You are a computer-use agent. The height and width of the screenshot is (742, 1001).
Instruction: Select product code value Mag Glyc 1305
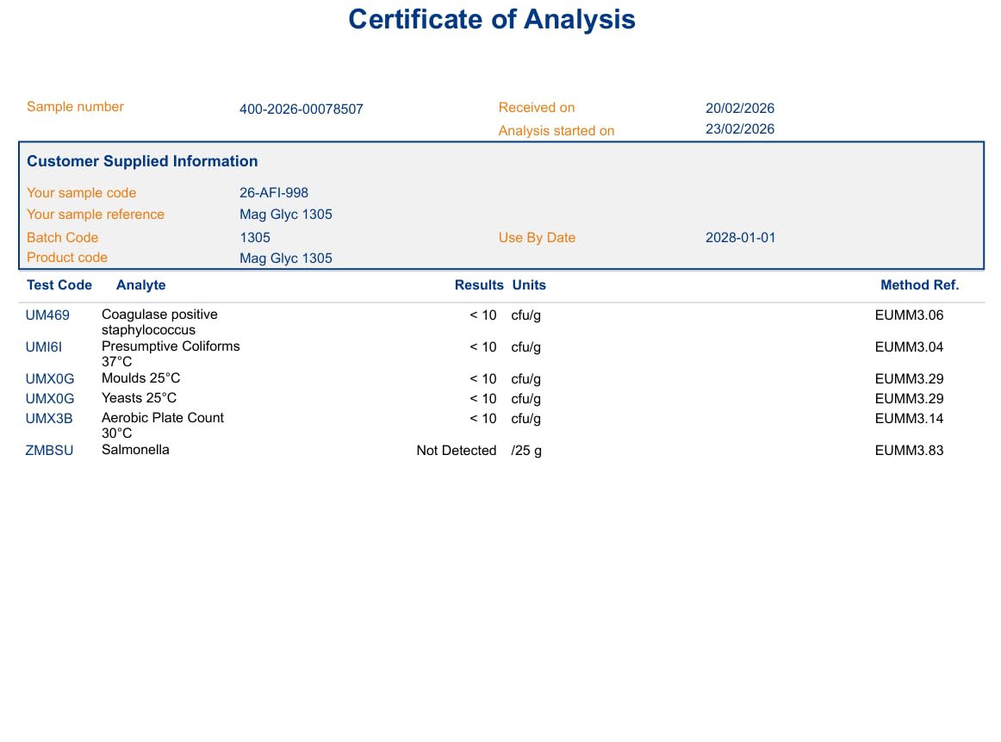286,259
